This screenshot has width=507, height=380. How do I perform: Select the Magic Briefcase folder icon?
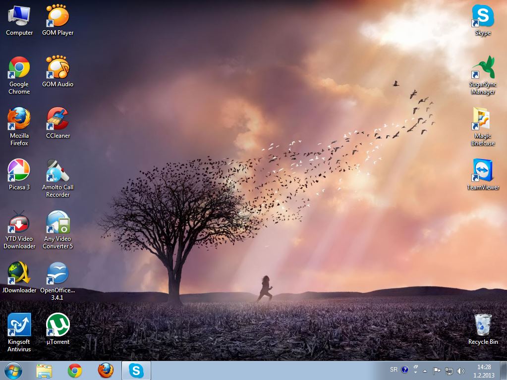(x=483, y=127)
